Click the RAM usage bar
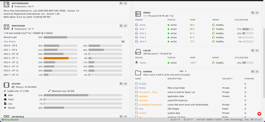265x122 pixels. click(83, 95)
